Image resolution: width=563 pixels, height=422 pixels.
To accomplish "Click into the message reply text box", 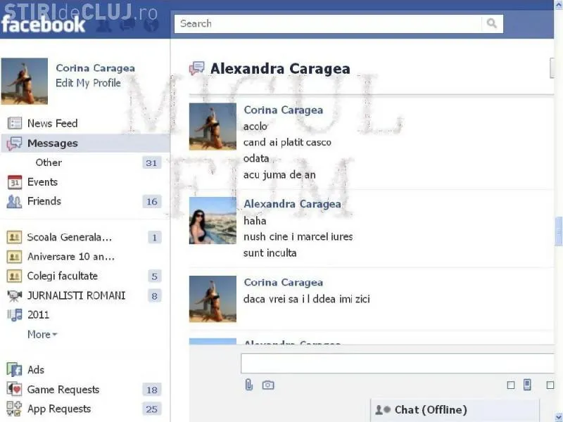I will pyautogui.click(x=398, y=364).
